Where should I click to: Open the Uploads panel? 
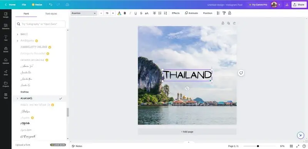(6, 61)
